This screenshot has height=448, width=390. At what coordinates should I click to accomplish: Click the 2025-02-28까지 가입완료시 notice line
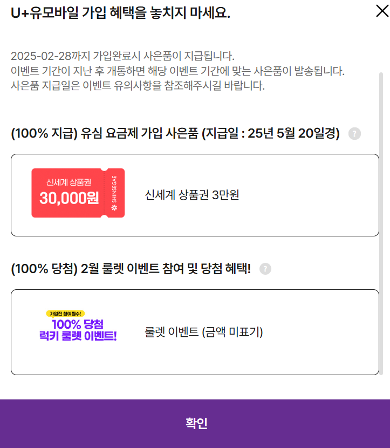point(122,56)
